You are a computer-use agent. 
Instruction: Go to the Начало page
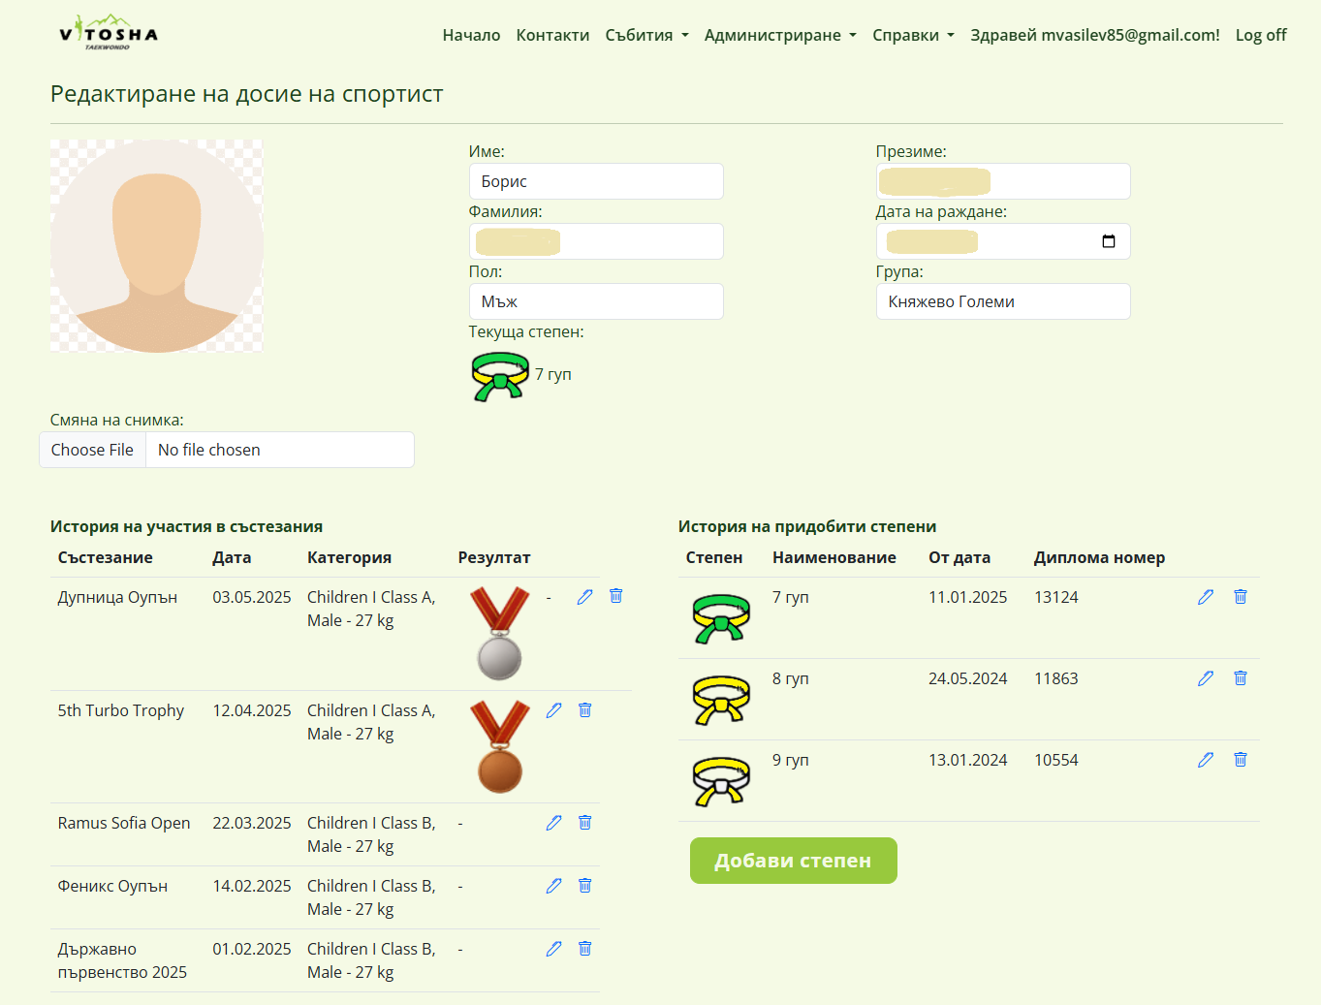point(471,35)
